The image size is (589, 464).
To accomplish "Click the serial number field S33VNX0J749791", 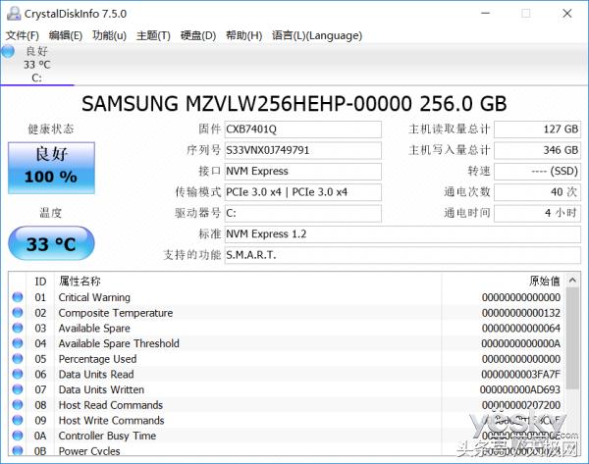I will 302,150.
